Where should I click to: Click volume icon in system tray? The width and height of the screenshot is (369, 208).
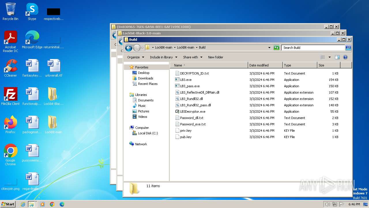coord(327,204)
